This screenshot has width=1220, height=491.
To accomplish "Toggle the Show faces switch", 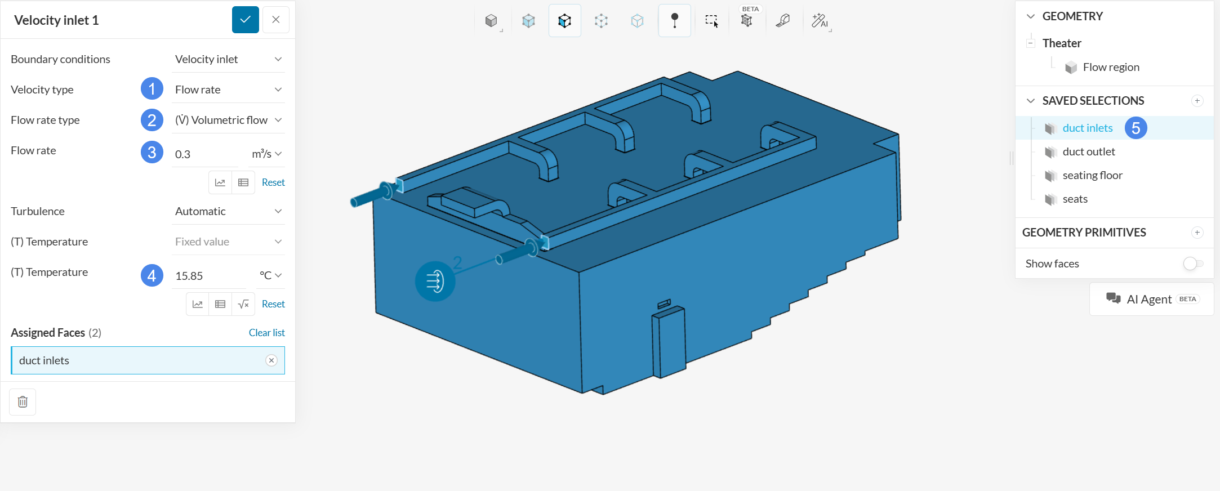I will click(1192, 264).
